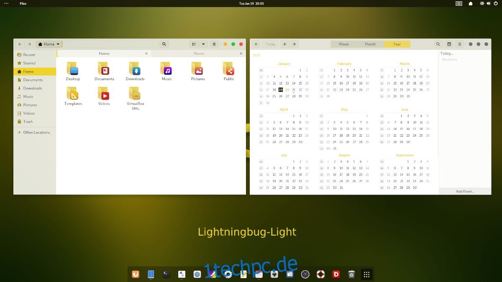502x282 pixels.
Task: Open Recent in Files sidebar
Action: click(35, 55)
